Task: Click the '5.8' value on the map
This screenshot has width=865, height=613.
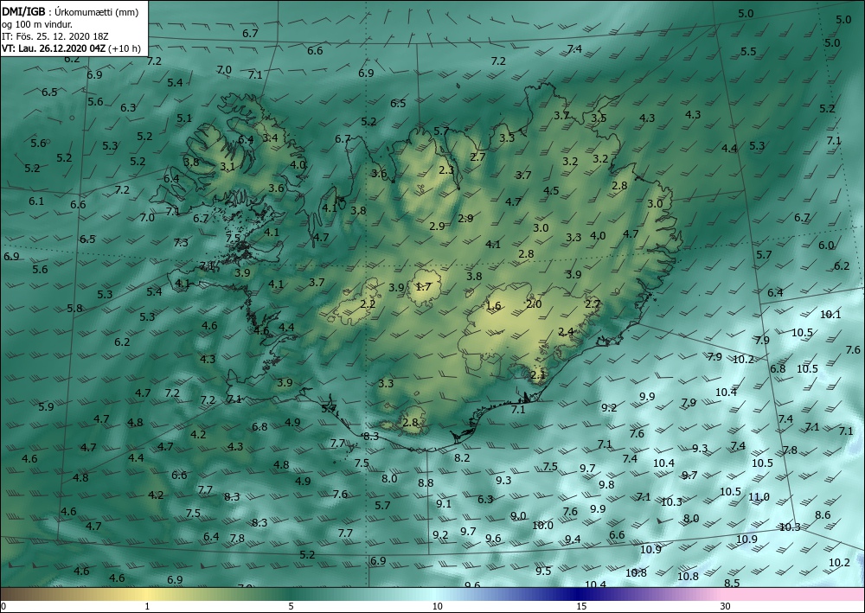Action: [74, 308]
